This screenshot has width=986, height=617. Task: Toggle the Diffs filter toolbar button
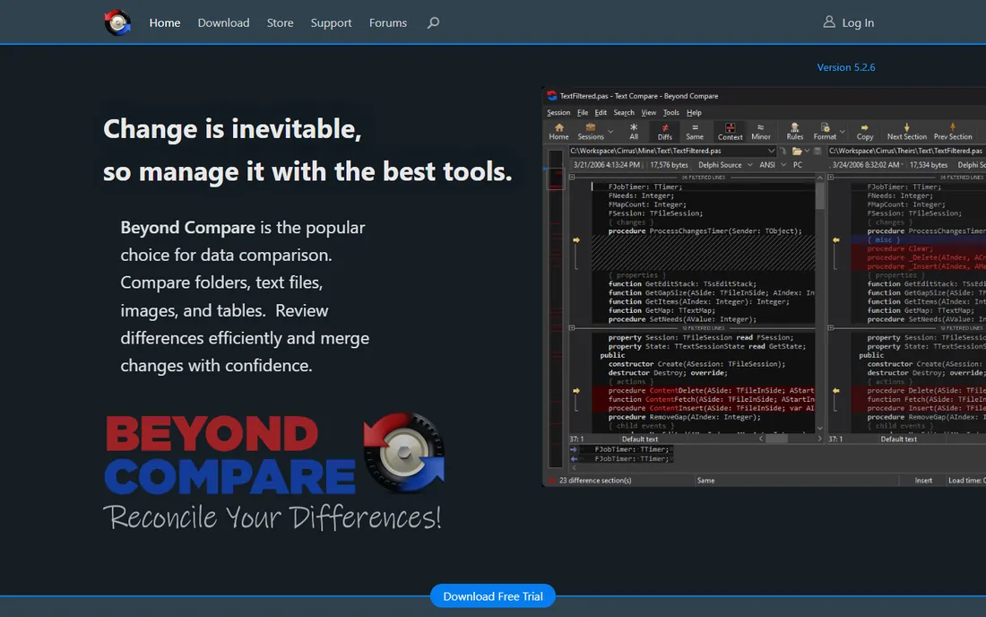tap(665, 132)
